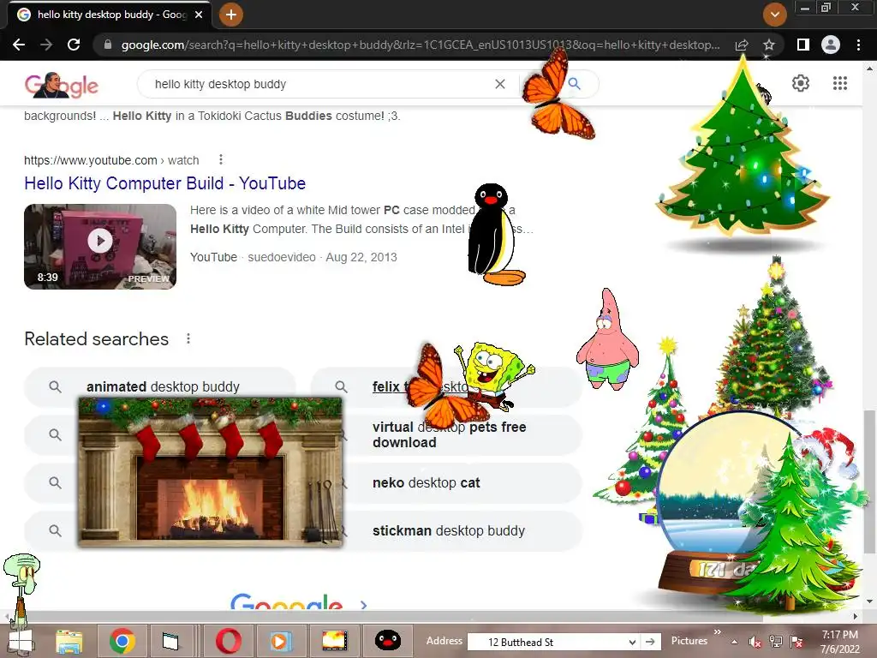Expand the taskbar Address dropdown

coord(632,643)
